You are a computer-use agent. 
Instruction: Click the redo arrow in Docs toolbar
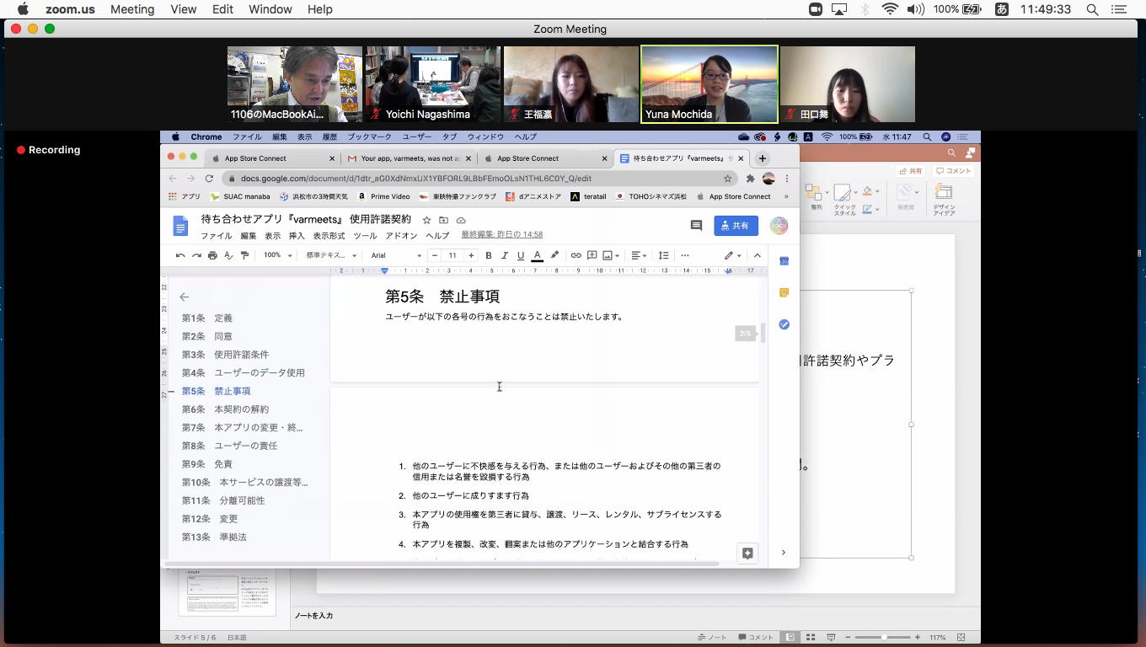(196, 255)
